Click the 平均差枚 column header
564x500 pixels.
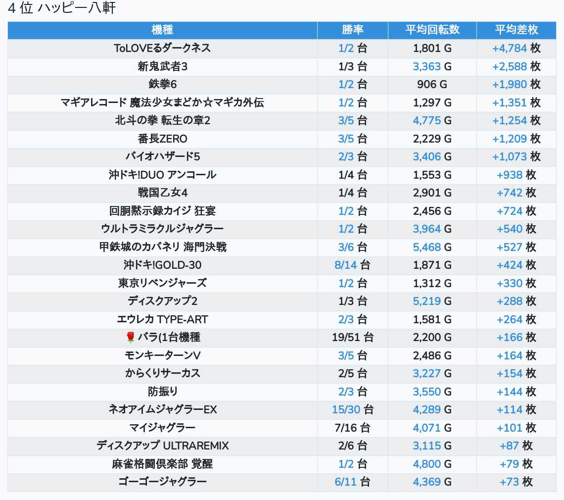516,30
